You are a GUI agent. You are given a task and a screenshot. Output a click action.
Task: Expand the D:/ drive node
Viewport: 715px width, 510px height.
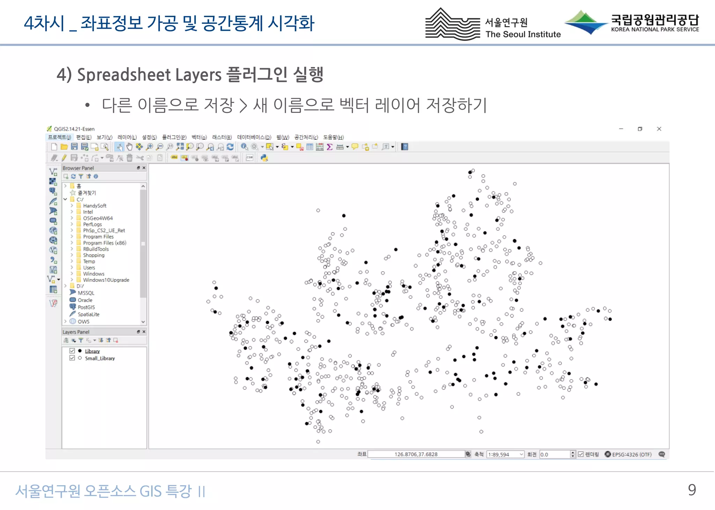65,286
